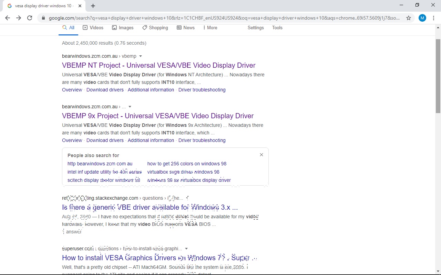Switch to Shopping results tab
Image resolution: width=441 pixels, height=275 pixels.
(x=155, y=28)
